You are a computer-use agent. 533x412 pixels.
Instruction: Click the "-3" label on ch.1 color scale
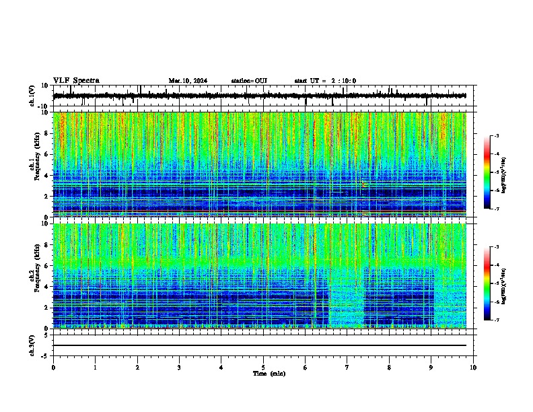point(496,135)
